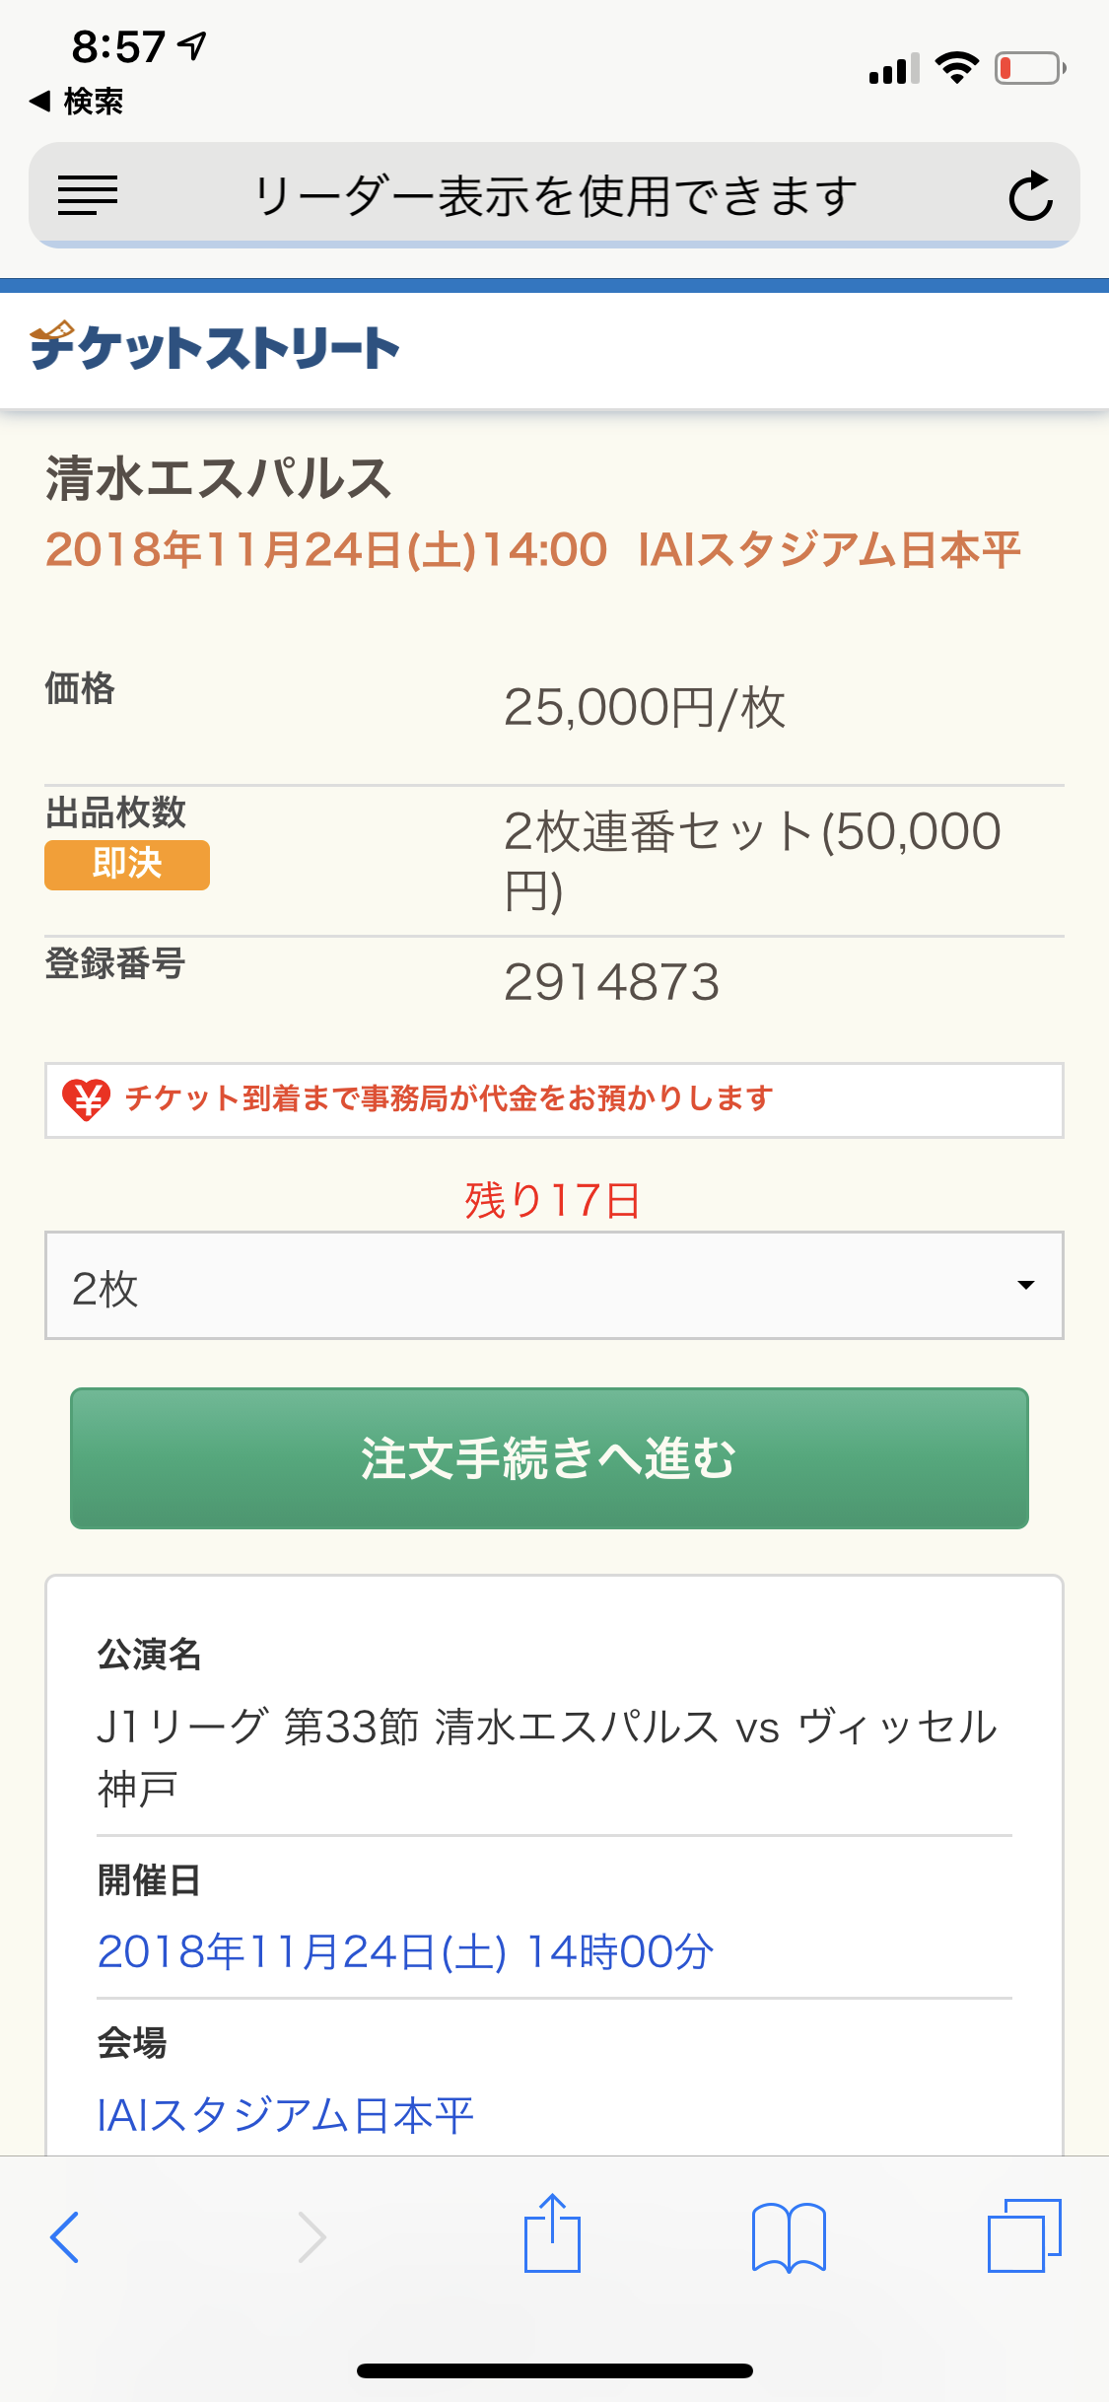Return to 検索 app via back link
Viewport: 1109px width, 2402px height.
pos(77,102)
